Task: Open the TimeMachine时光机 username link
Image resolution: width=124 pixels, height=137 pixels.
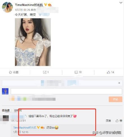Action: [x=29, y=5]
